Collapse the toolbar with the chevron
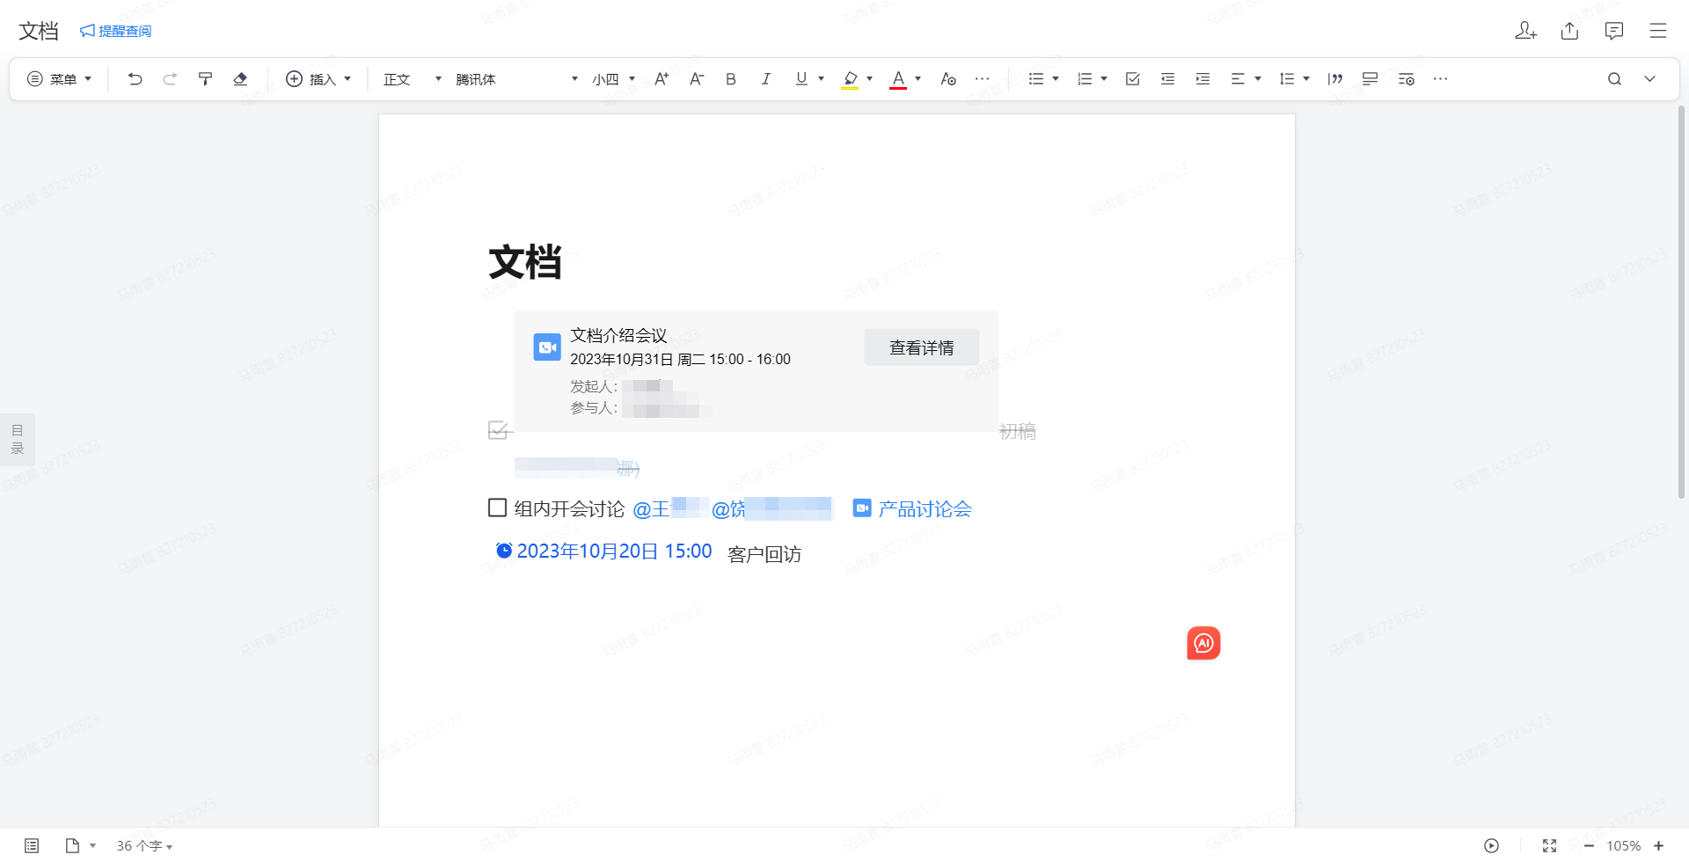 [1650, 79]
